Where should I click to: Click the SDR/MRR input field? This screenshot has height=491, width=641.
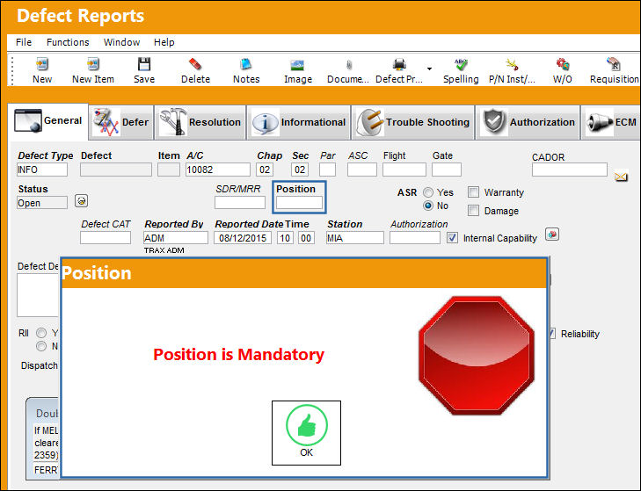pyautogui.click(x=240, y=202)
